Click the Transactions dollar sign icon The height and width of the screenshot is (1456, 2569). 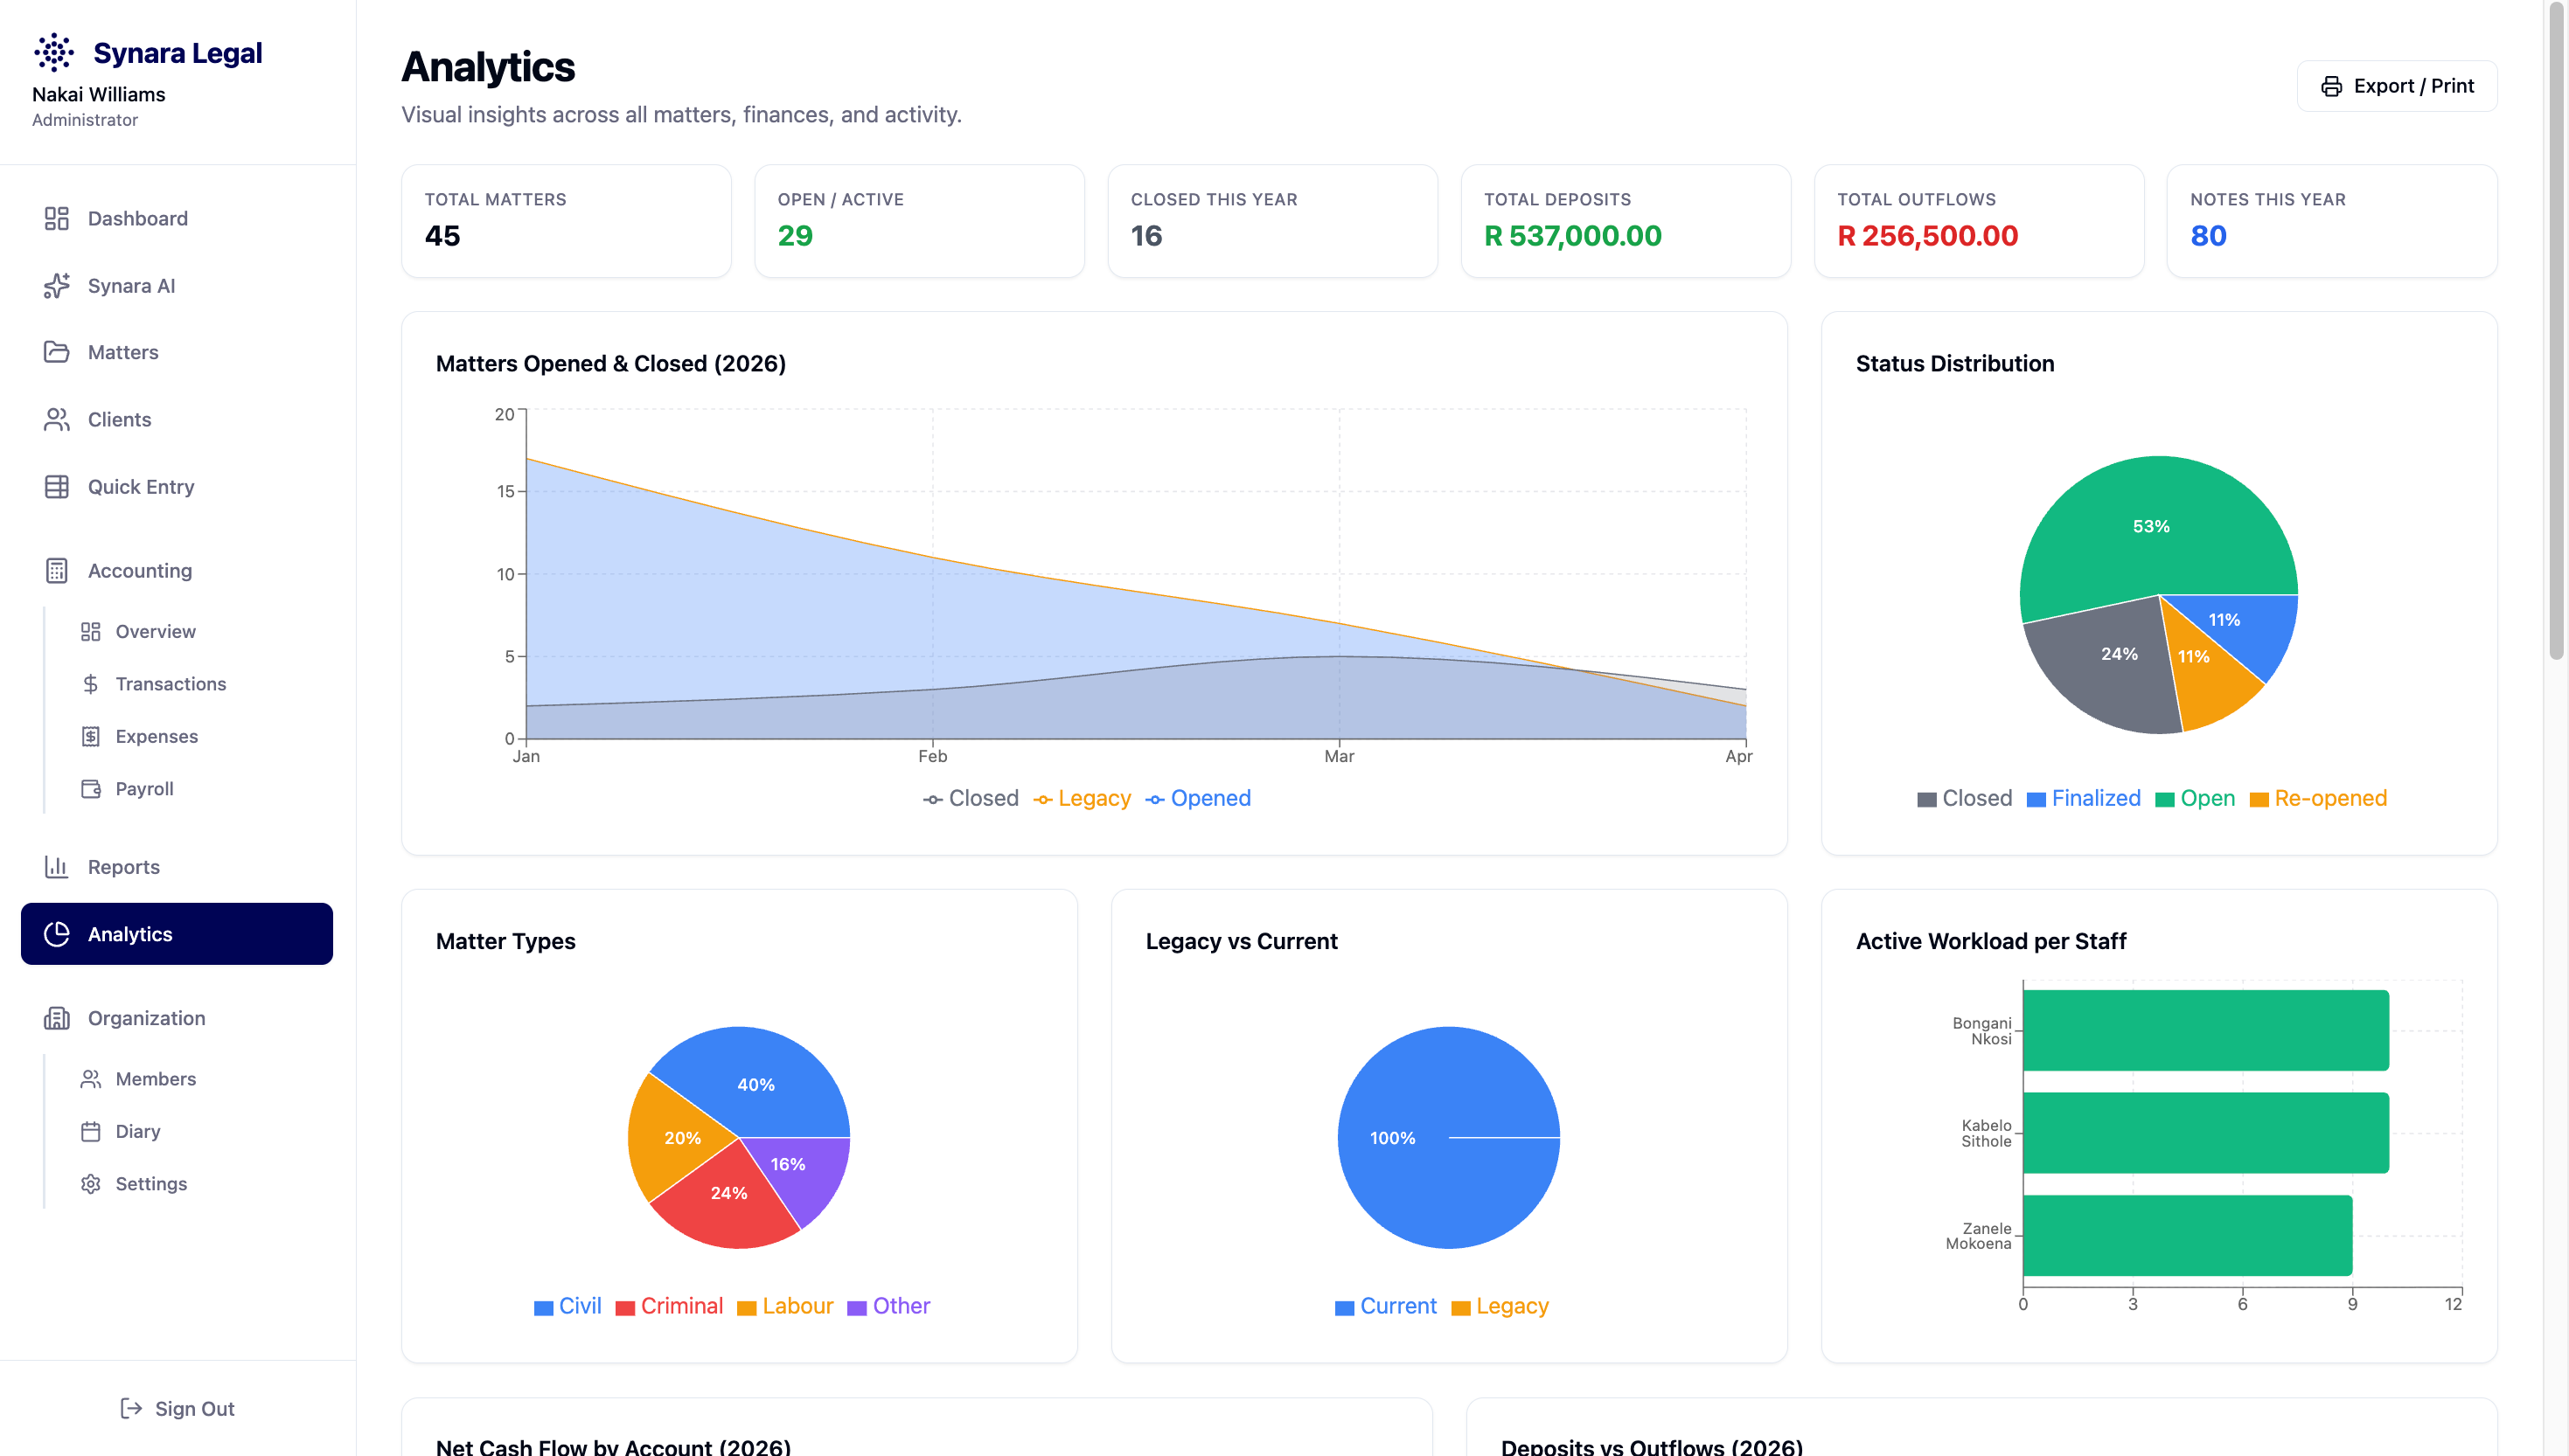[x=91, y=683]
